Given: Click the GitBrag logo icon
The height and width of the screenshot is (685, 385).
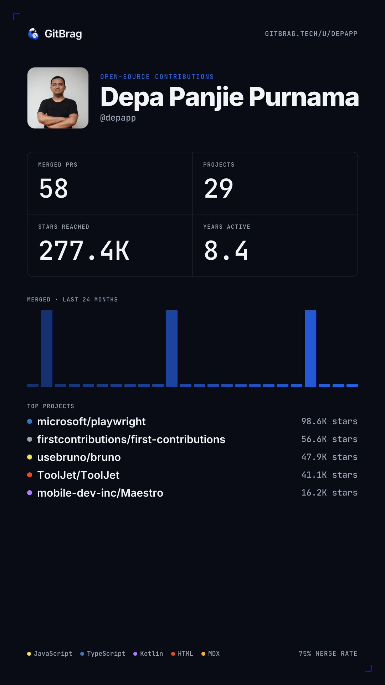Looking at the screenshot, I should click(34, 34).
